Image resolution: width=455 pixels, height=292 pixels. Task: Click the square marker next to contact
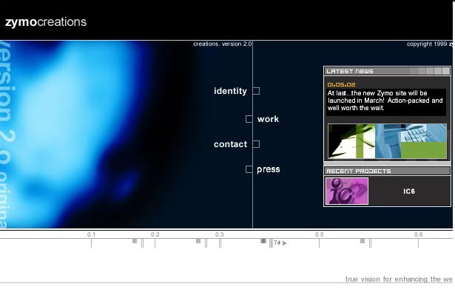click(x=256, y=144)
